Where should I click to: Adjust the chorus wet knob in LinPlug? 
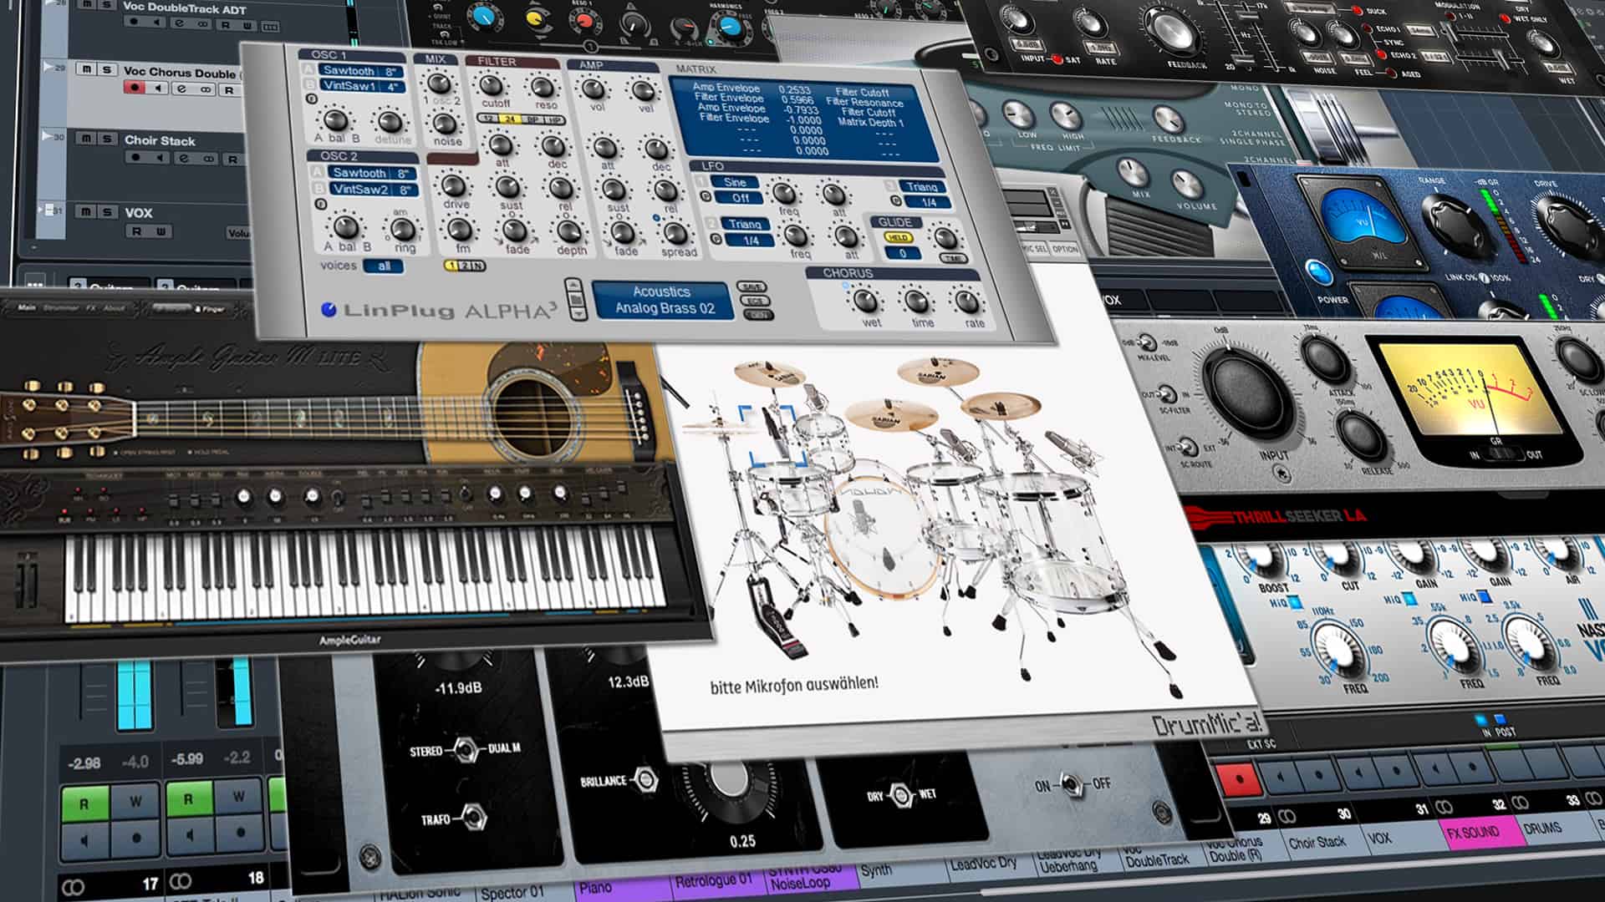point(866,300)
